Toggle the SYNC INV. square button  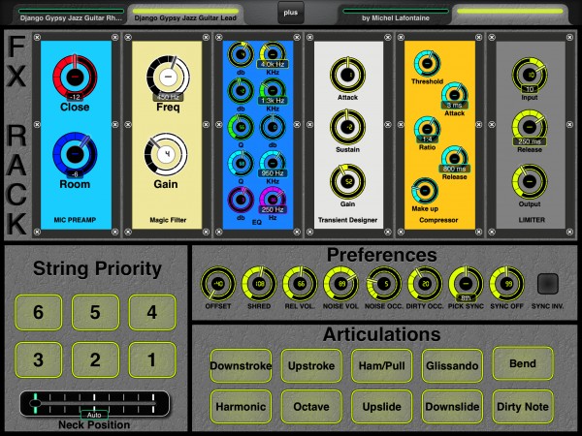pos(548,284)
